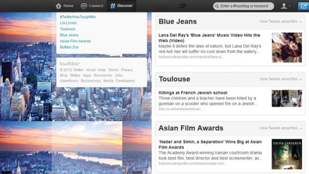Open the Media footer link
309x174 pixels.
tap(109, 81)
